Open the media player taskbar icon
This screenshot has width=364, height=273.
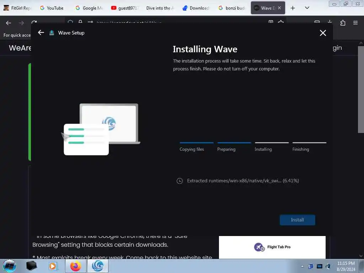[53, 266]
